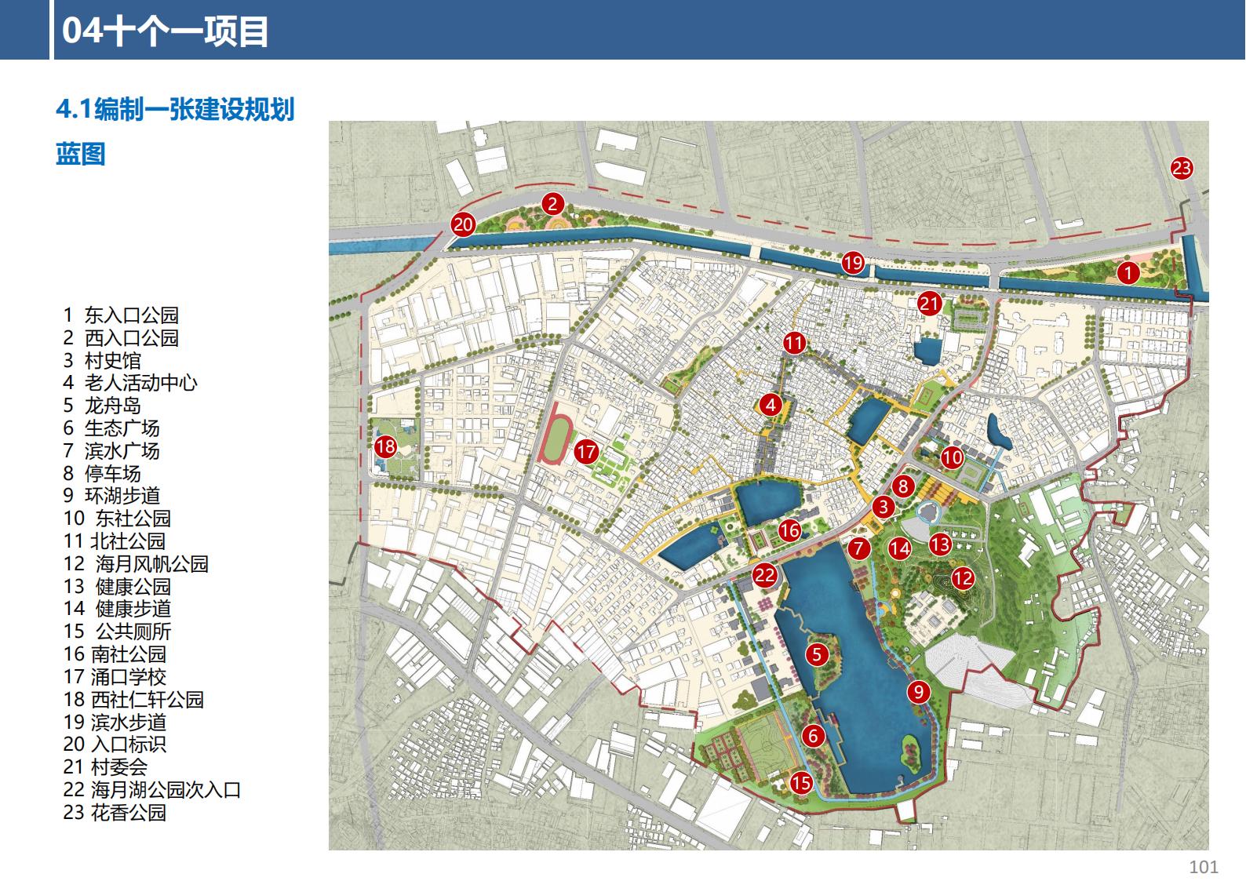
Task: Click legend entry 12 海月风帆公园
Action: [136, 564]
